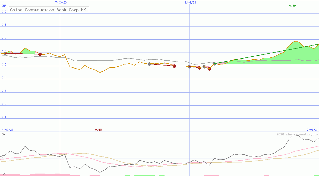Select the gray marker just left of the 1/01/24 gridline
Screen dimensions: 319x176
pyautogui.click(x=189, y=67)
